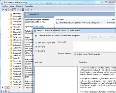Screen dimensions: 116x93
Task: Select the Správce ok folder icon
Action: click(11, 50)
